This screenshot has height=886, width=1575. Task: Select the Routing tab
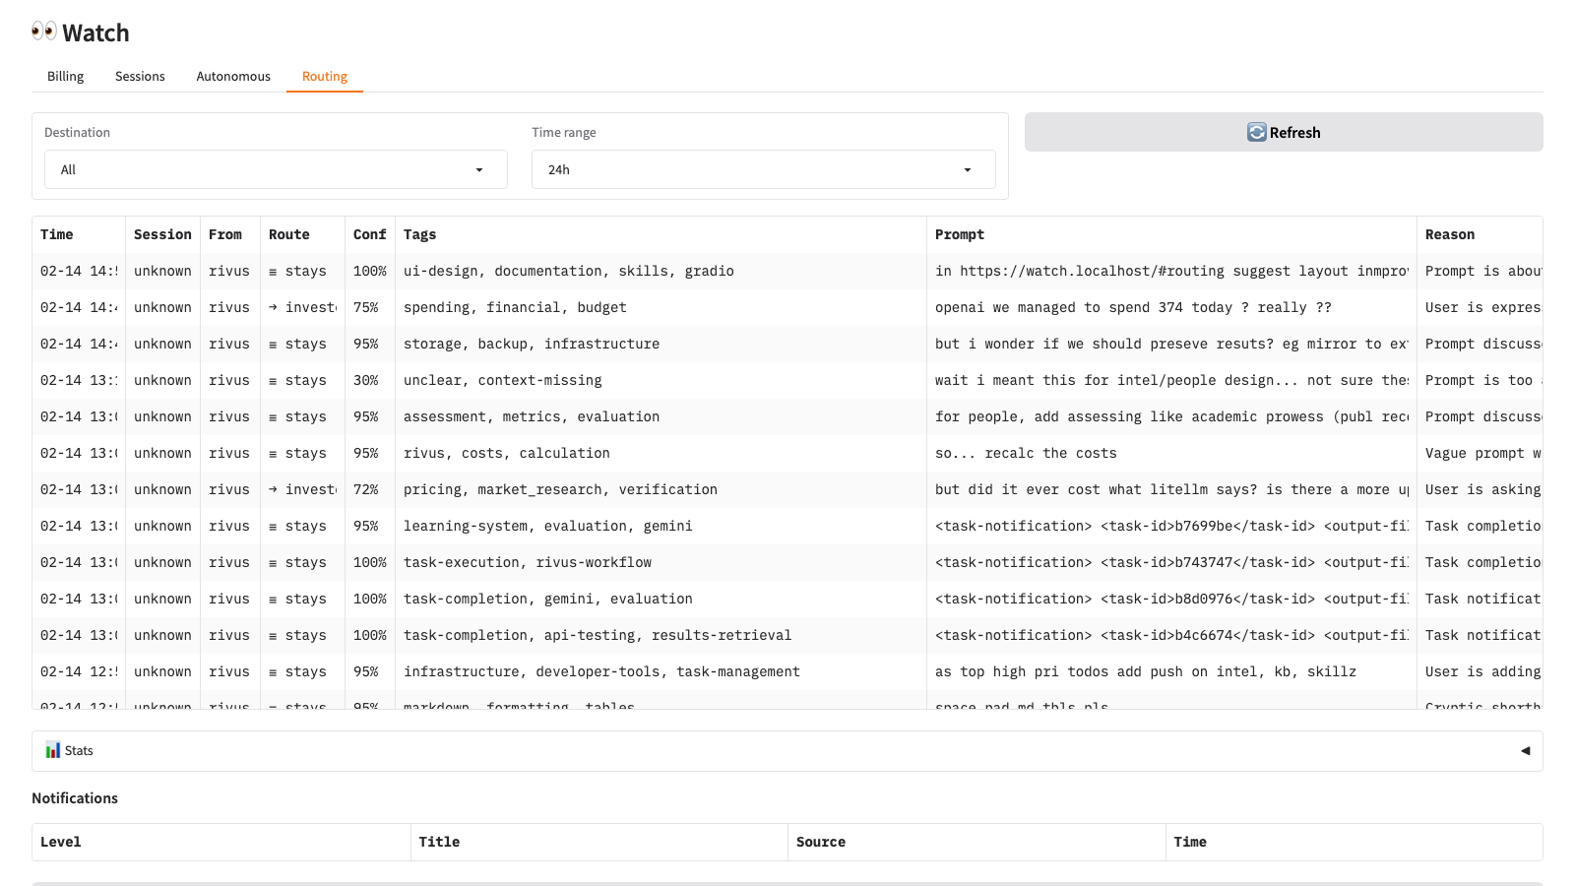324,76
